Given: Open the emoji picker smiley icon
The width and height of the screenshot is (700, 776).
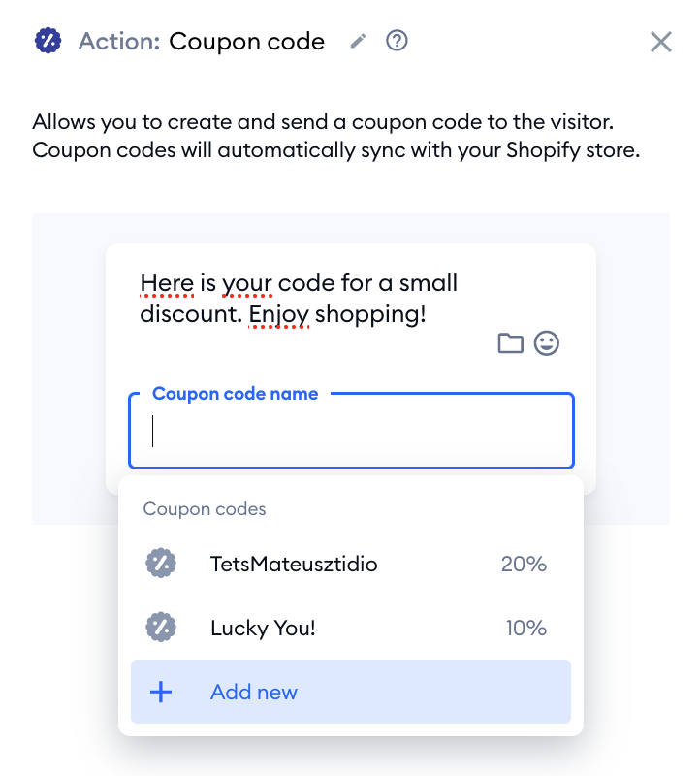Looking at the screenshot, I should (547, 343).
